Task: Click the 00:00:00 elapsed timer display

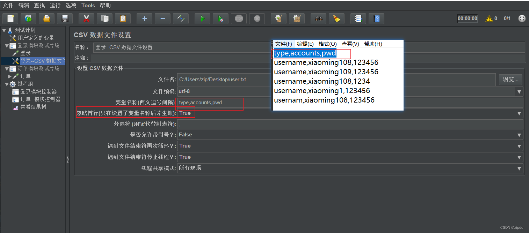Action: (468, 18)
